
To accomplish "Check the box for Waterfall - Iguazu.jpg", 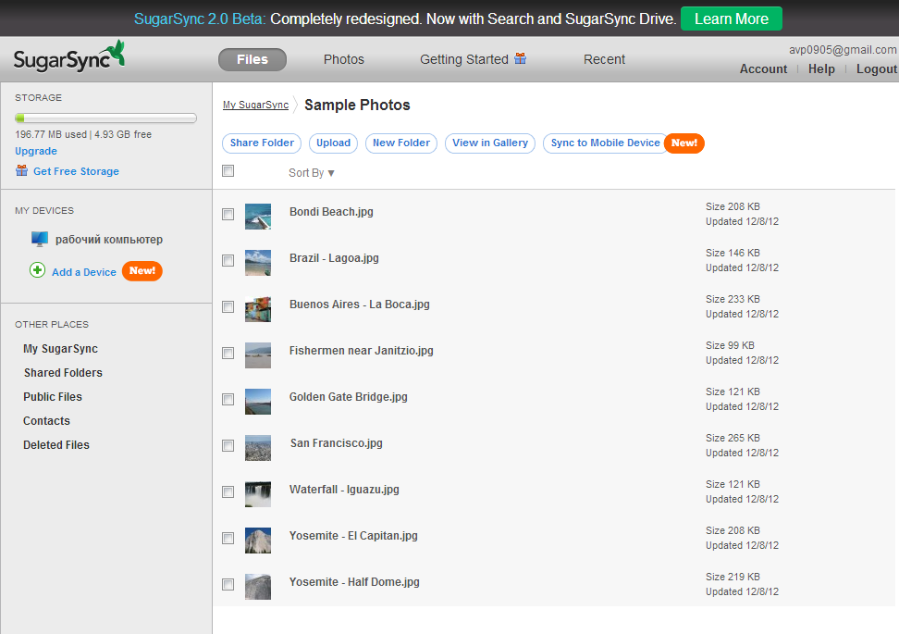I will point(228,492).
